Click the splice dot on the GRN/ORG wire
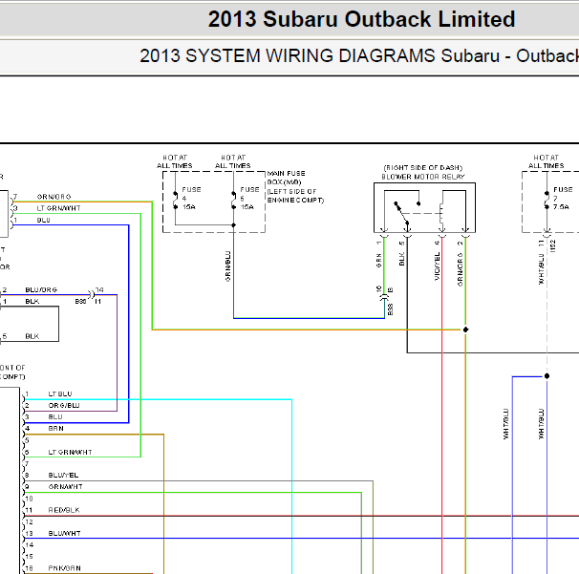Viewport: 579px width, 574px height. point(465,330)
